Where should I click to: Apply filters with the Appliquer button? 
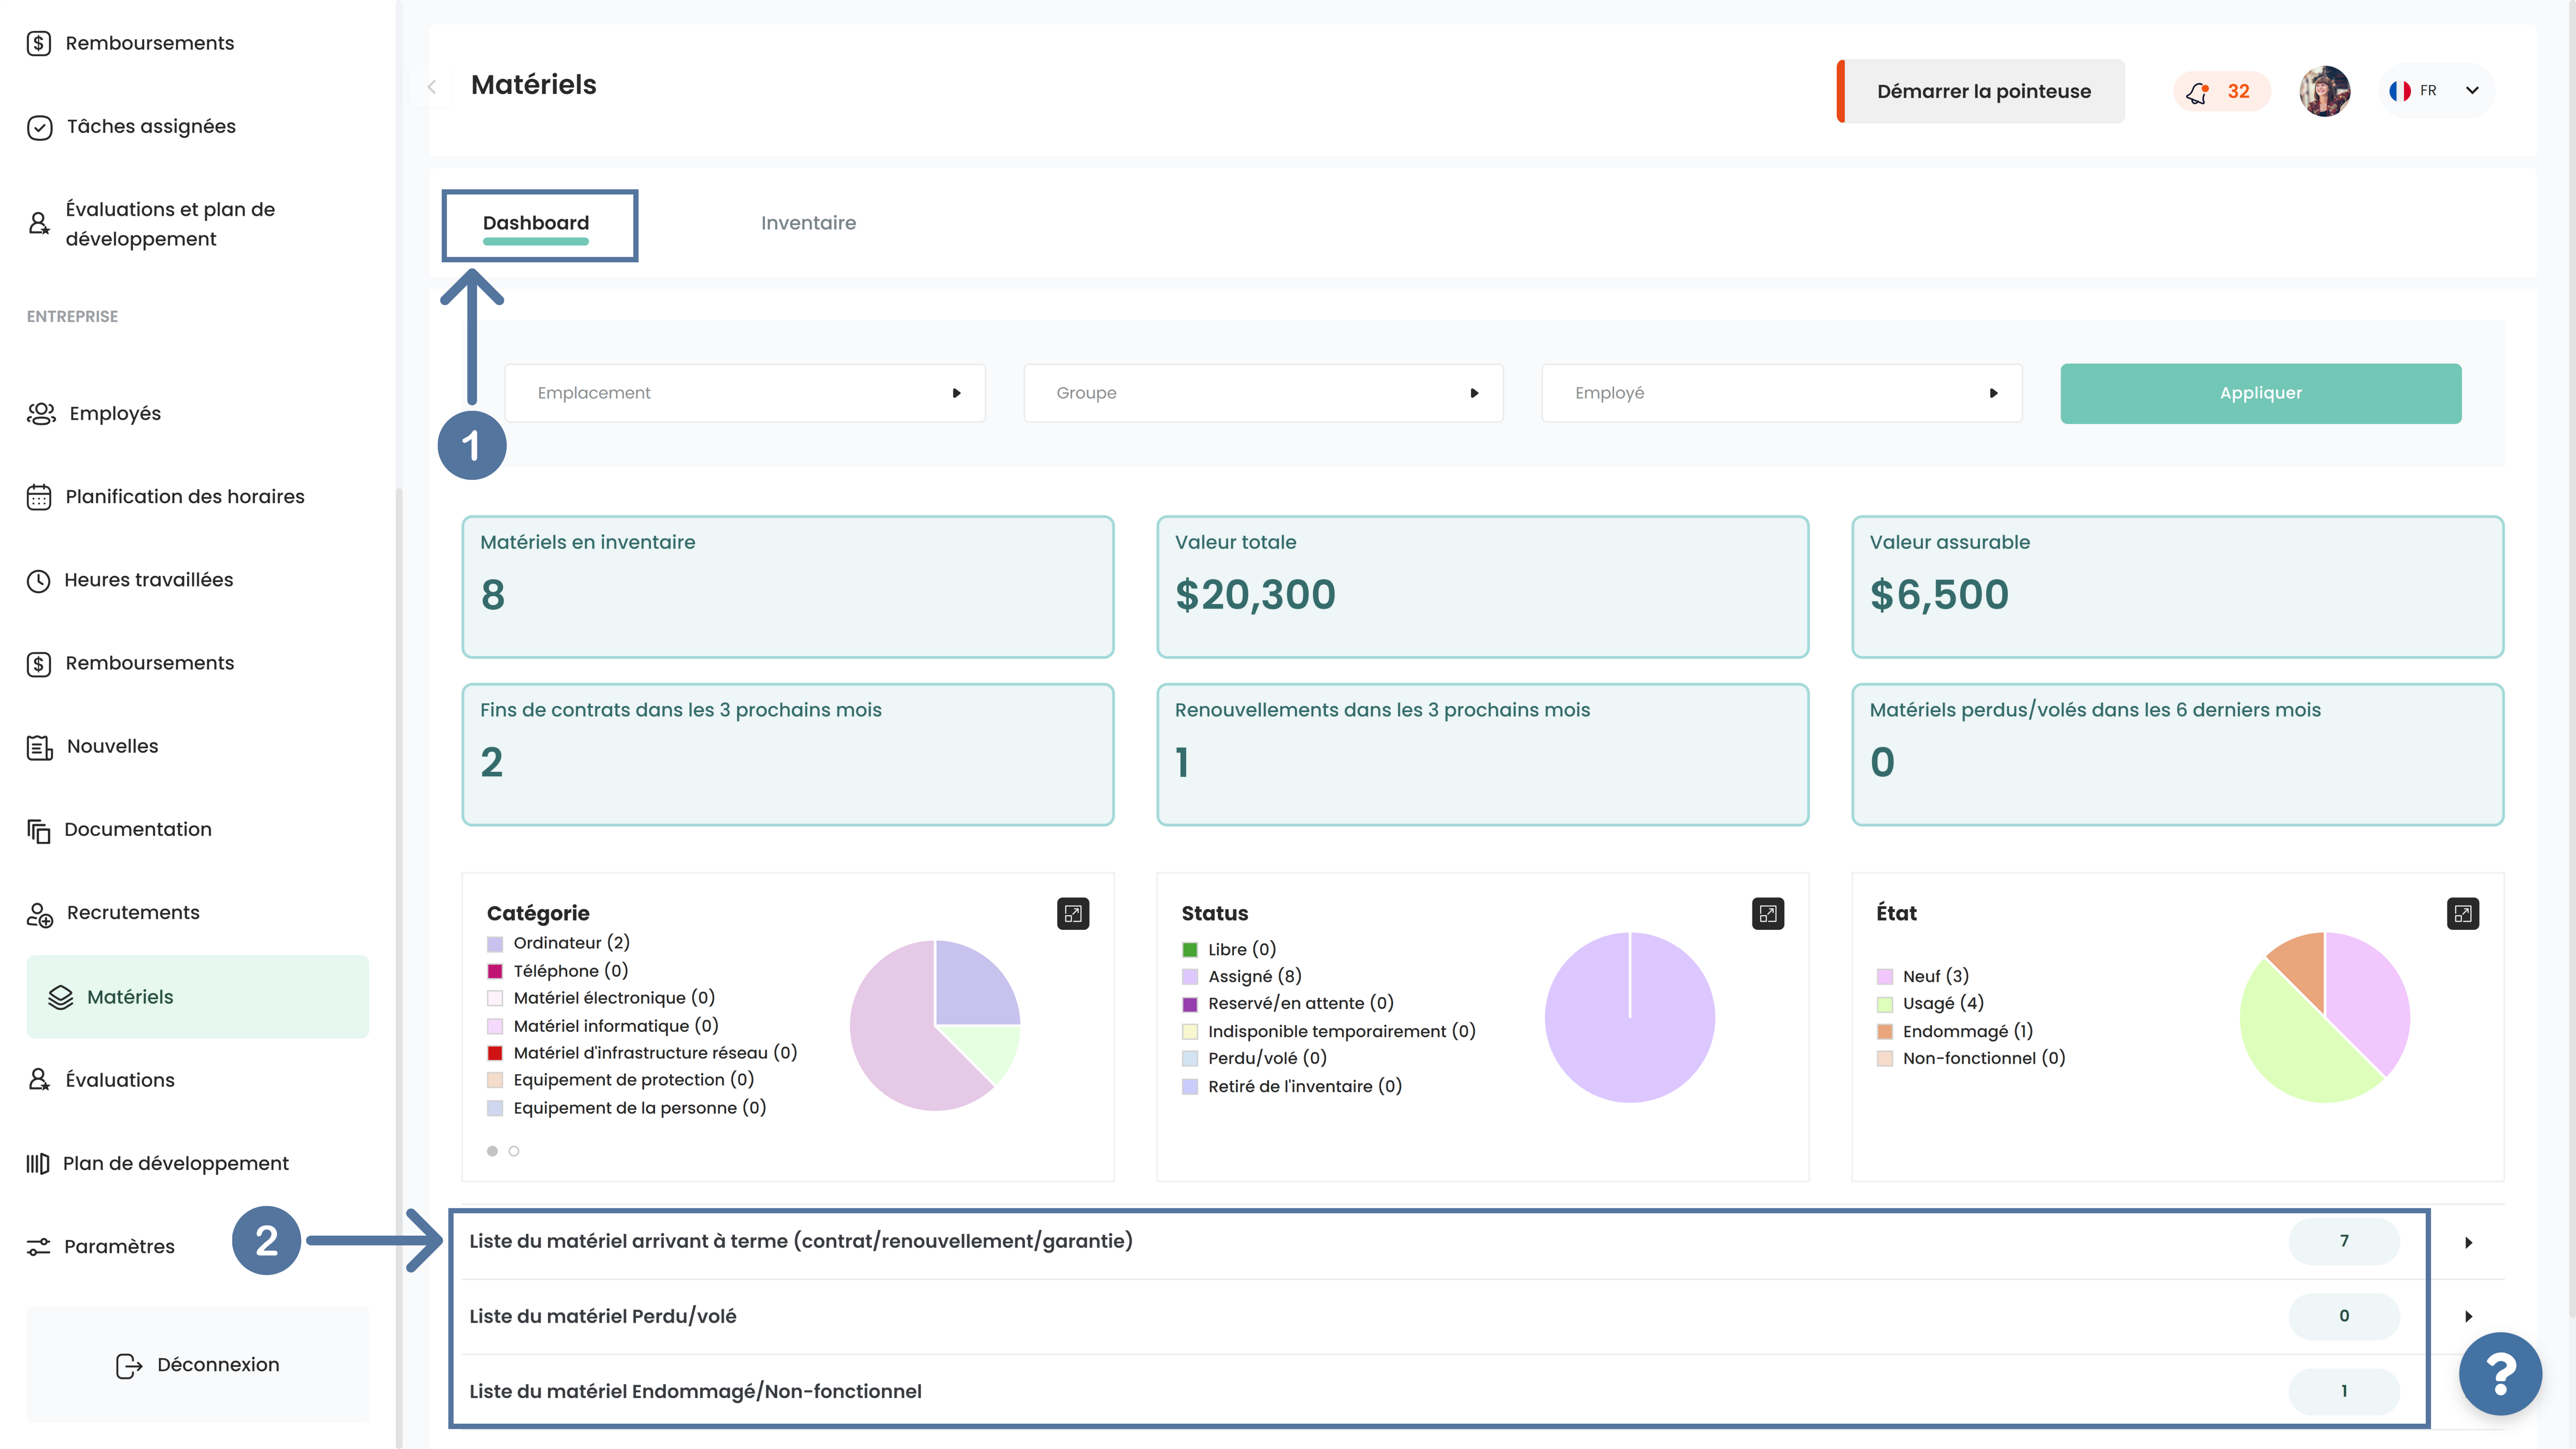(2260, 393)
